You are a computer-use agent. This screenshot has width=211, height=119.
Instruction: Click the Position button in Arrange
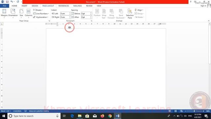(x=97, y=14)
